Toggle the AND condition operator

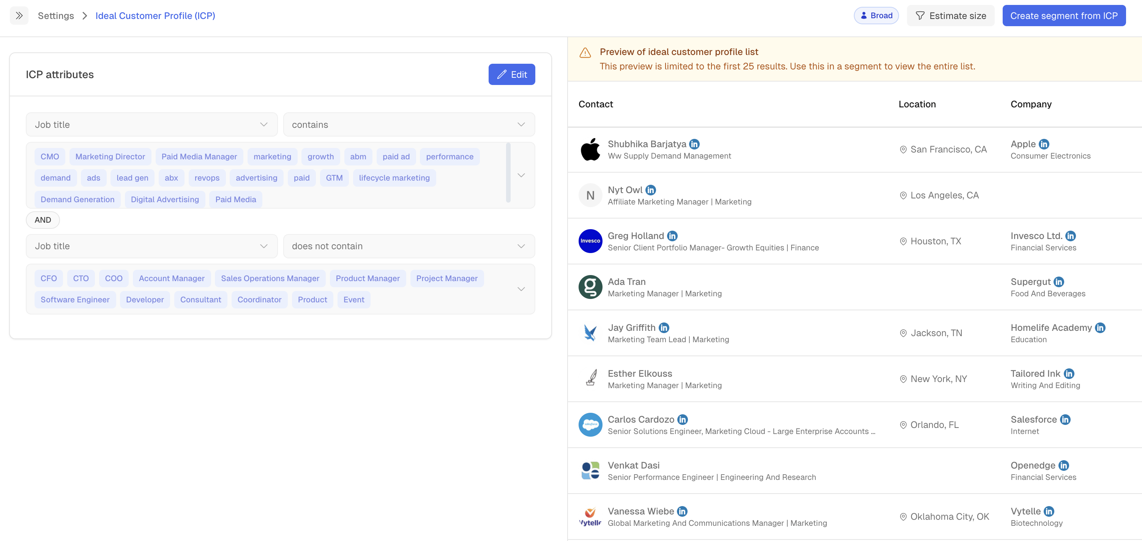[43, 220]
